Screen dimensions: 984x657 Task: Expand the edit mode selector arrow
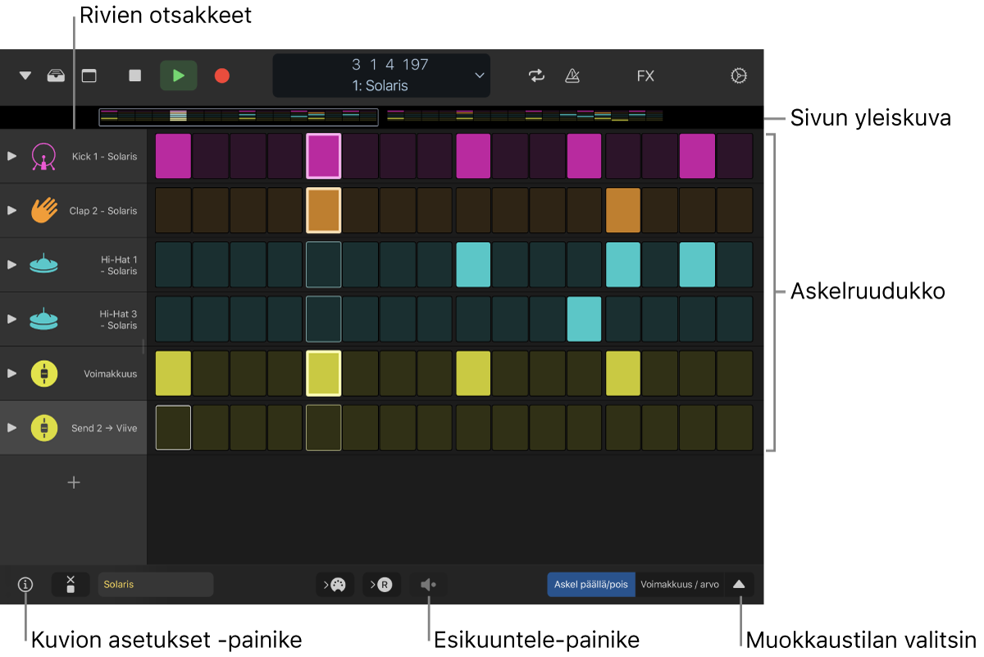coord(739,584)
